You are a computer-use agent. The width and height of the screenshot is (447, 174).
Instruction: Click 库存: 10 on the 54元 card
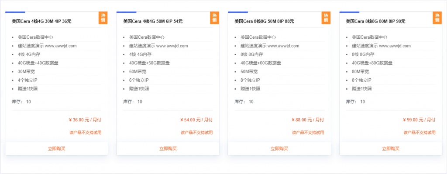pos(133,101)
